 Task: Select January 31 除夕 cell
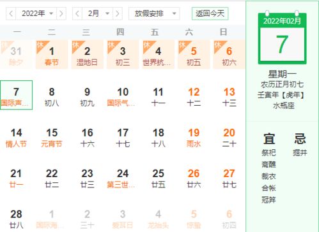[x=16, y=55]
